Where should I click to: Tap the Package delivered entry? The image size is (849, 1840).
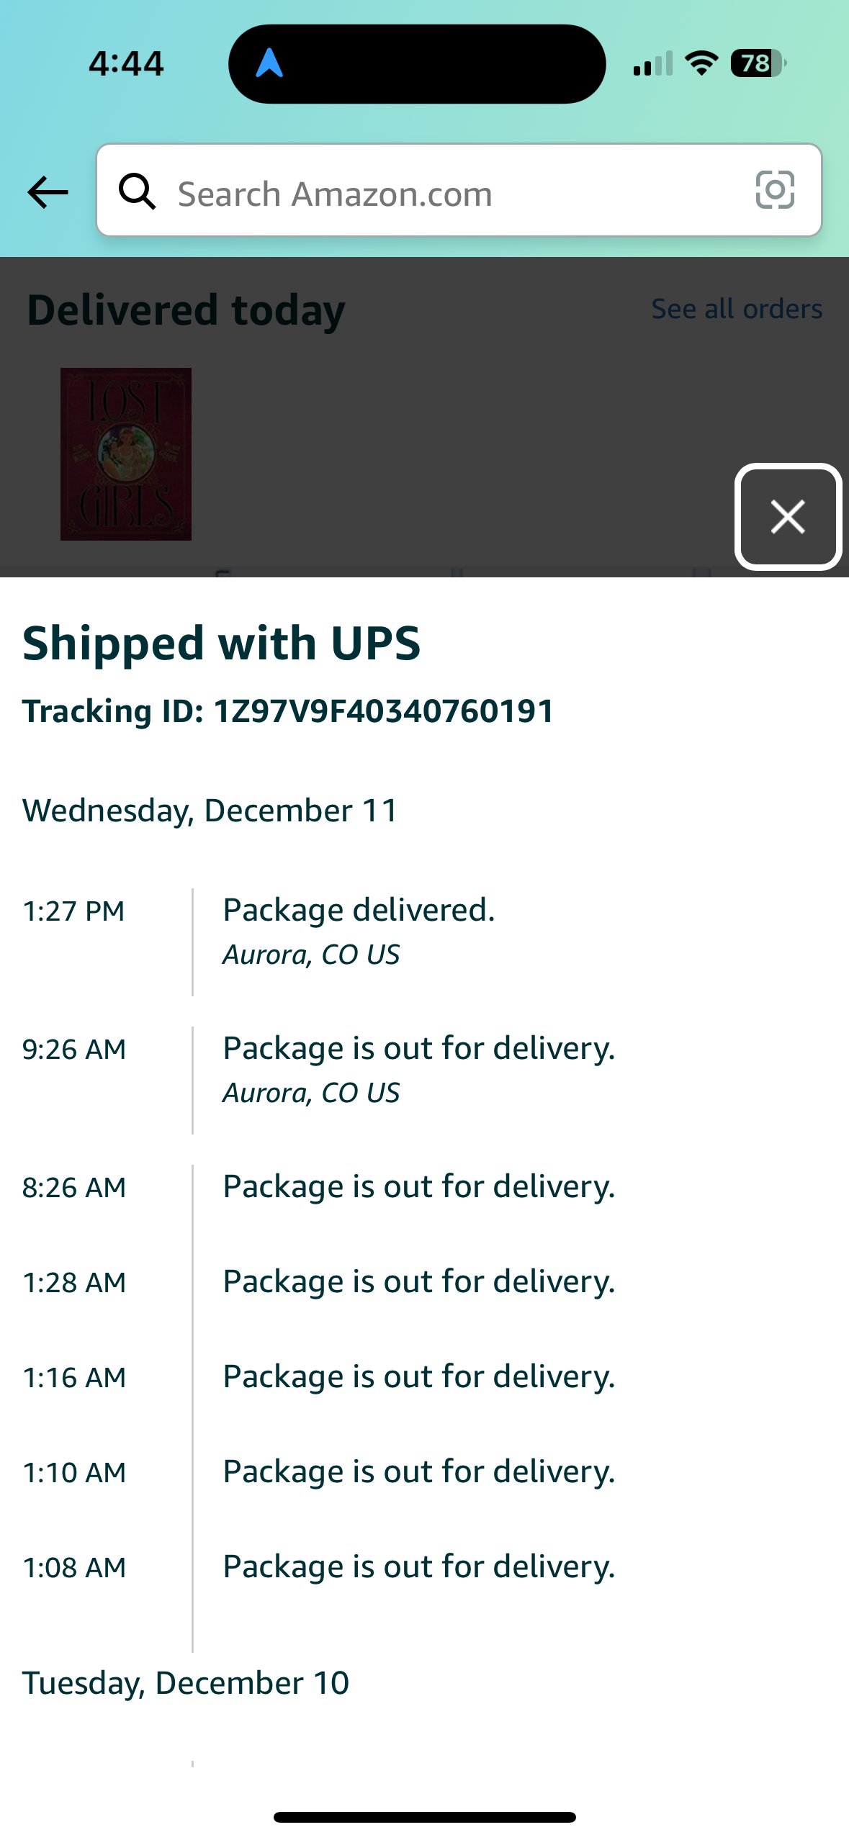pos(359,910)
